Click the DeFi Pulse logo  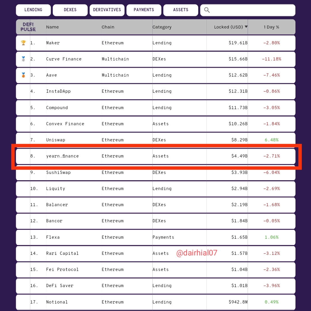pyautogui.click(x=28, y=27)
